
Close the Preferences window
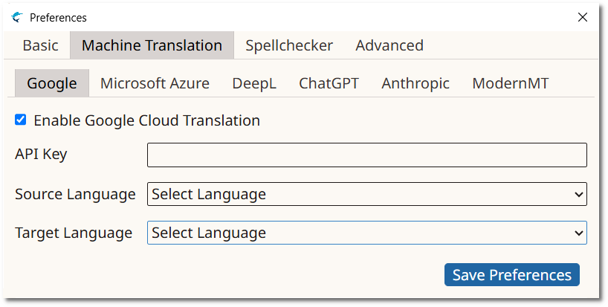[583, 17]
